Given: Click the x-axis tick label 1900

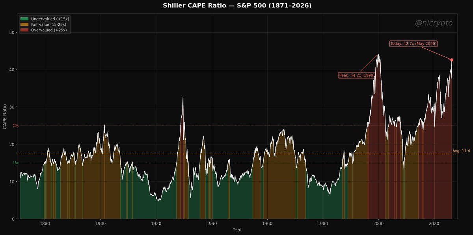Looking at the screenshot, I should (x=101, y=223).
